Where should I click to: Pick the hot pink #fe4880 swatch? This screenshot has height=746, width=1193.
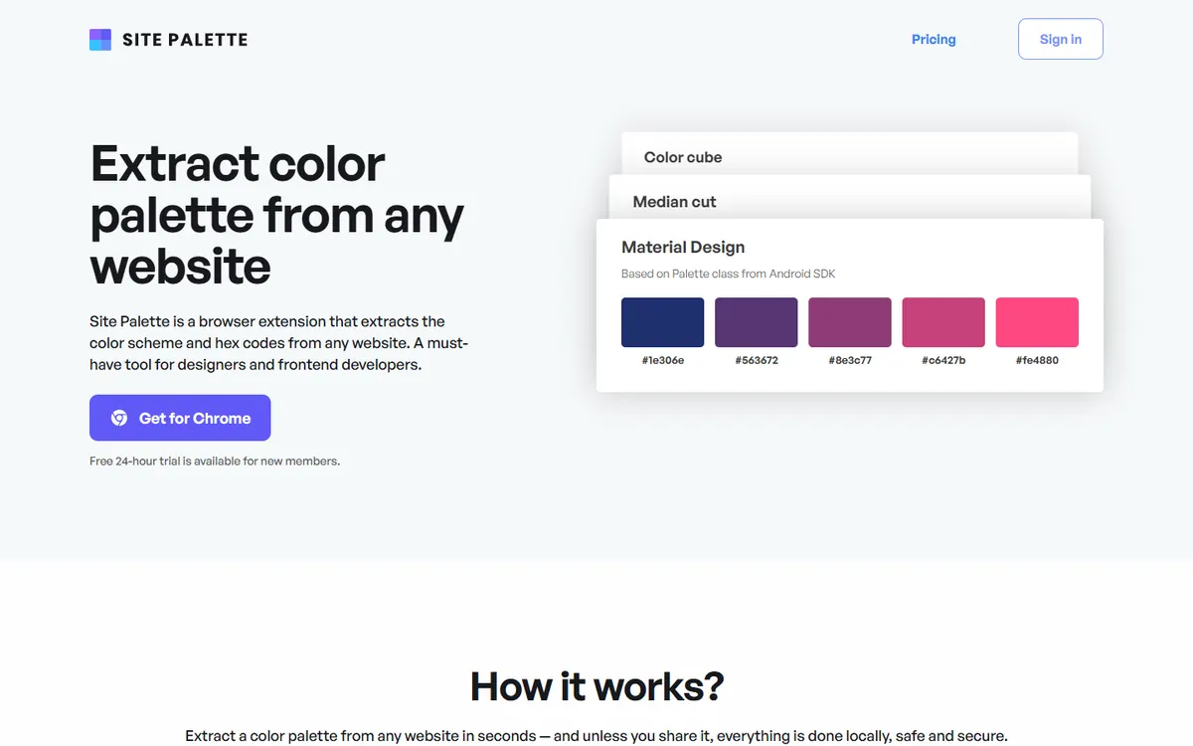point(1037,322)
